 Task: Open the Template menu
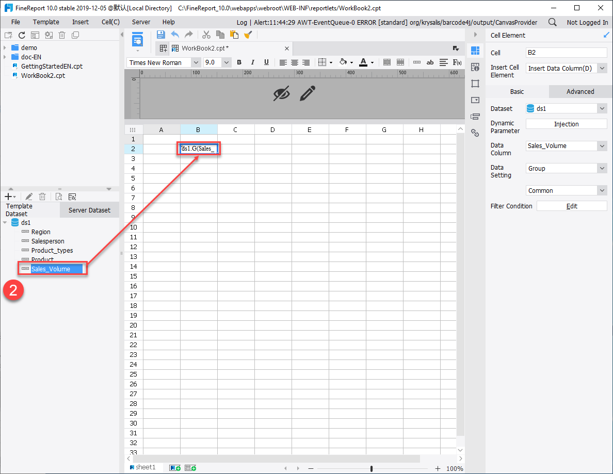(46, 22)
